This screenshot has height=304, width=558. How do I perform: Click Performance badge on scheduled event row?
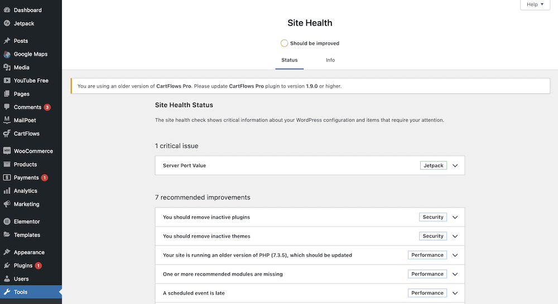(427, 293)
